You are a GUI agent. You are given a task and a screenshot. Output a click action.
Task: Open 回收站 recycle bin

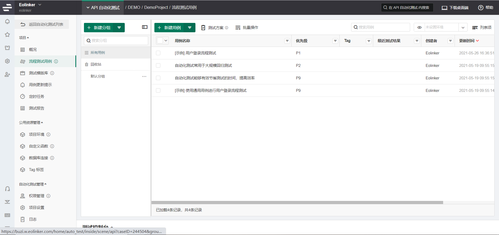96,64
